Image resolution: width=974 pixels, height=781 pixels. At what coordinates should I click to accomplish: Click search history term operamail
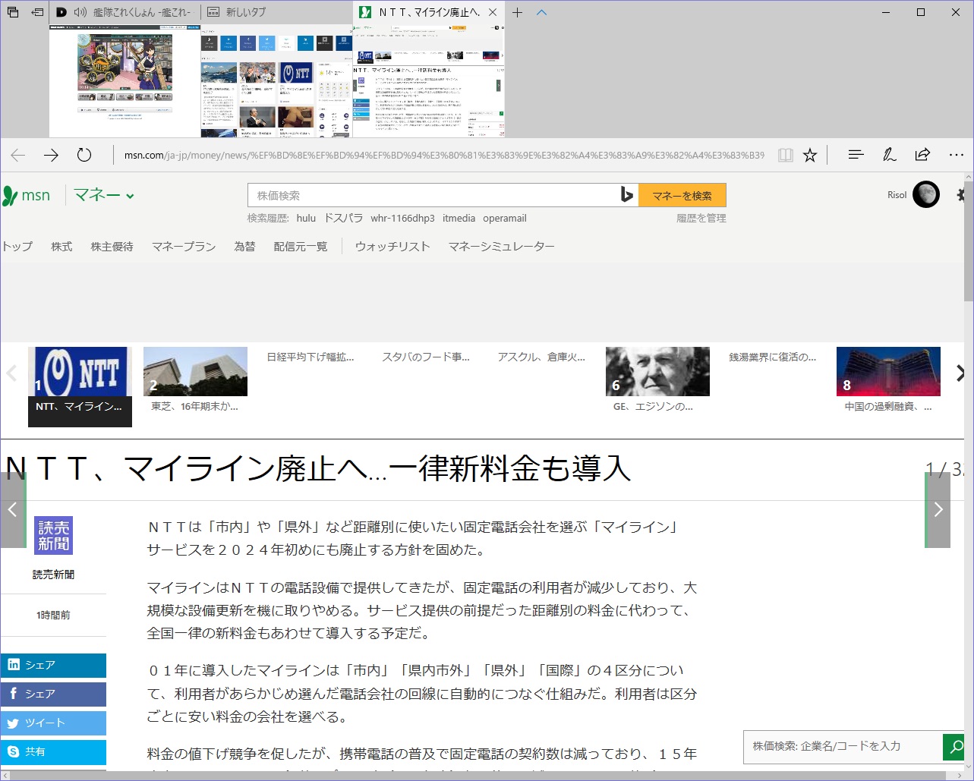point(504,219)
